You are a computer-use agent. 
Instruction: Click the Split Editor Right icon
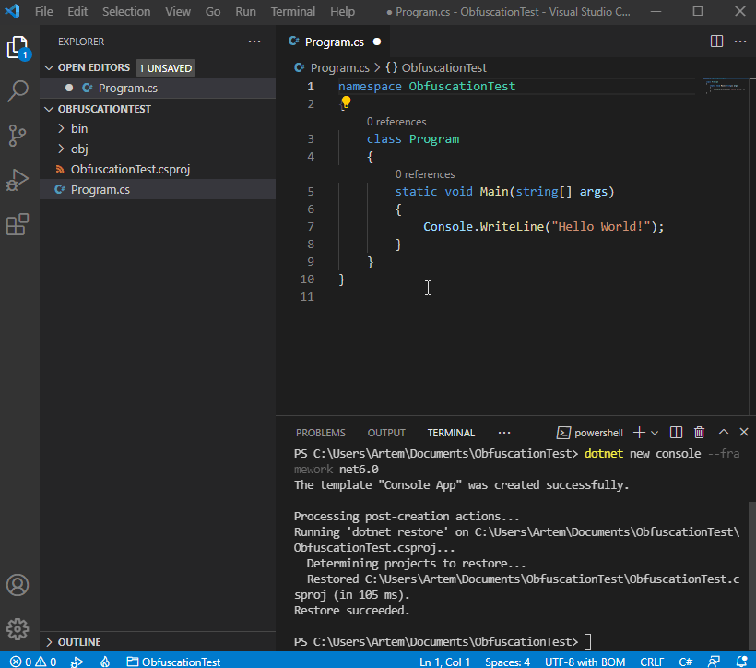(x=716, y=42)
